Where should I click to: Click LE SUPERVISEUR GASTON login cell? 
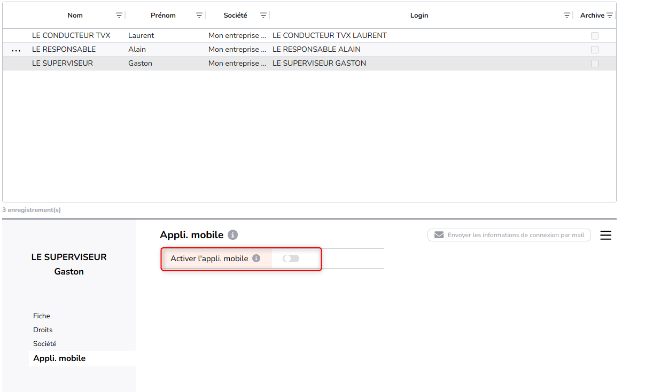[320, 64]
